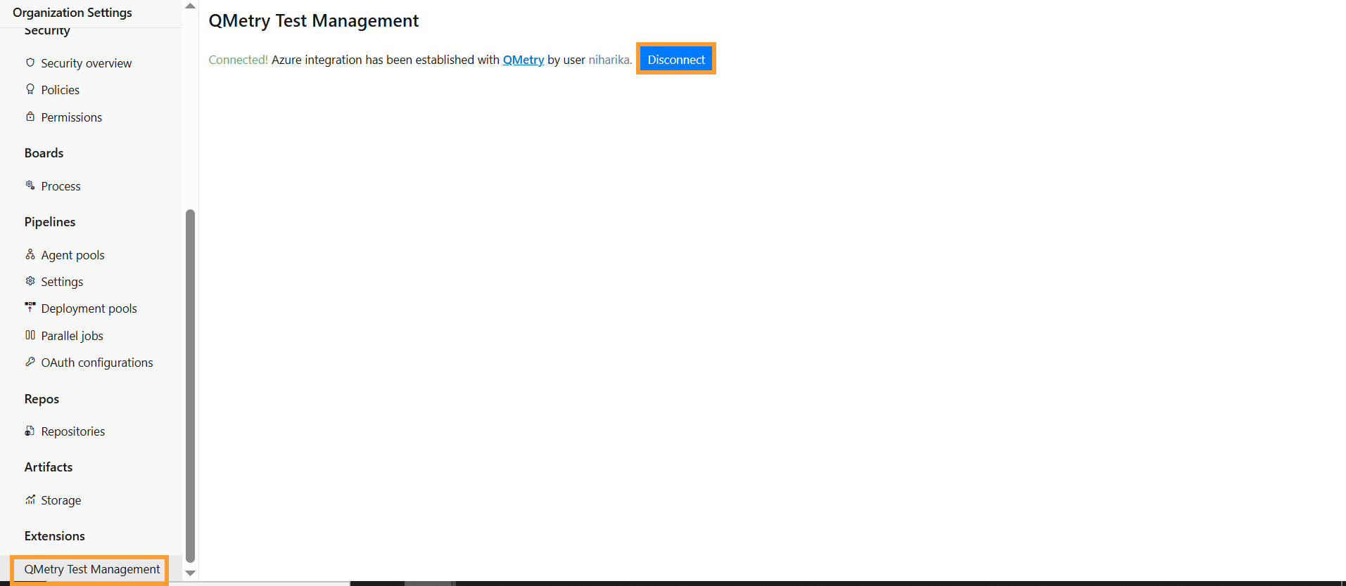Viewport: 1346px width, 586px height.
Task: Click the Parallel jobs icon
Action: (x=30, y=335)
